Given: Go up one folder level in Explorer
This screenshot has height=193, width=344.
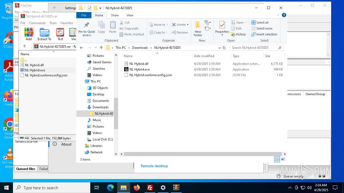Looking at the screenshot, I should click(101, 48).
